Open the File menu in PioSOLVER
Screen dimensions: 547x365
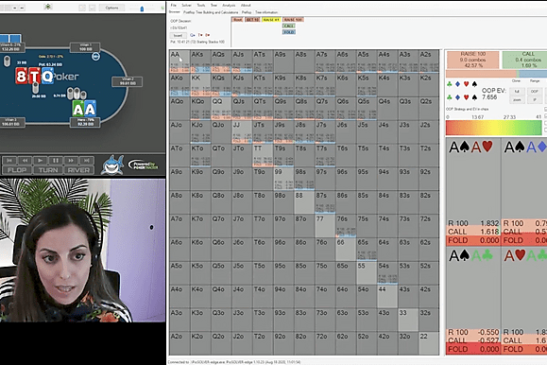174,6
